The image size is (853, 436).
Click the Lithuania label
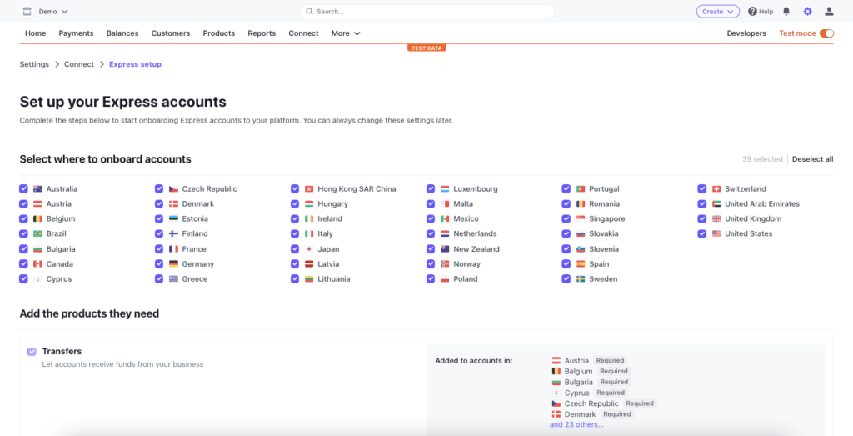click(334, 278)
